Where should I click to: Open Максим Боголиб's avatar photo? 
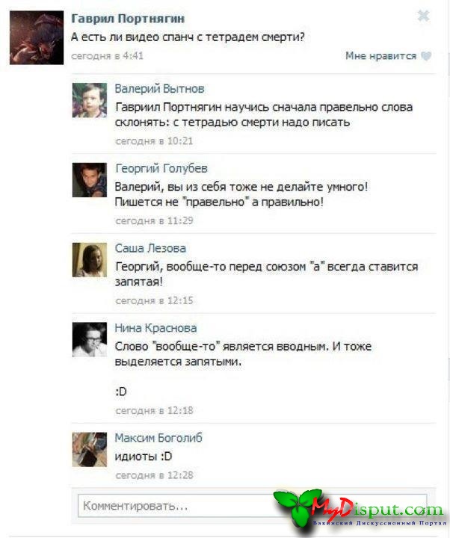coord(90,450)
